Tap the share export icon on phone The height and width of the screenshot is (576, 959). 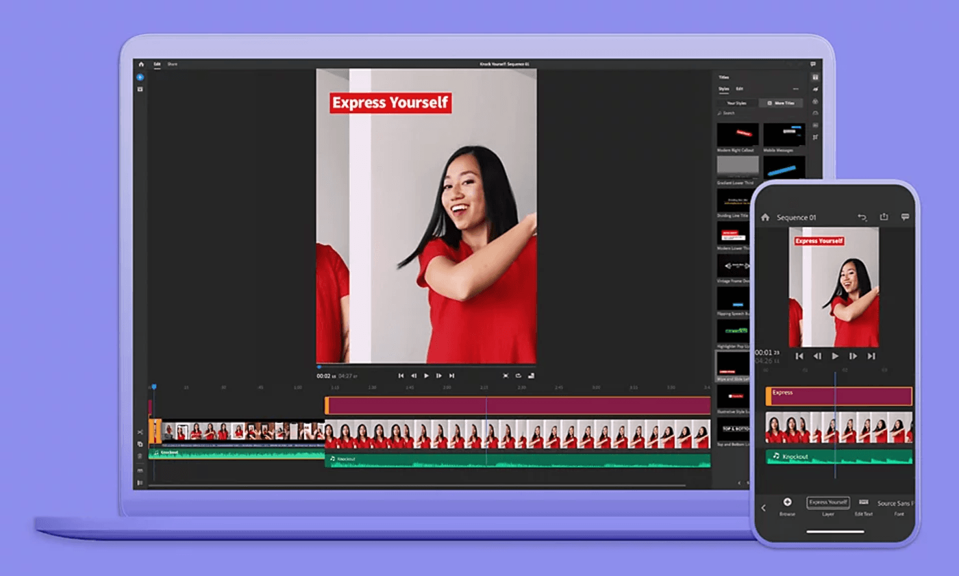tap(884, 216)
